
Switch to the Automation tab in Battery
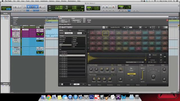tap(82, 30)
